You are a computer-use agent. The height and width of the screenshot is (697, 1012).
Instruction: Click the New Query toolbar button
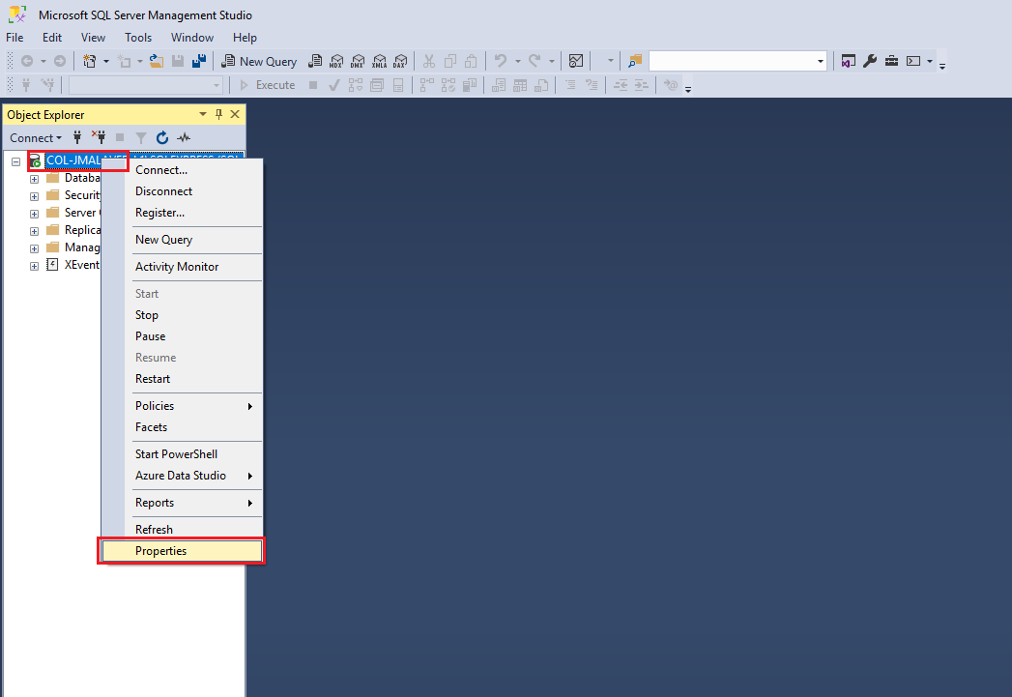click(x=259, y=61)
